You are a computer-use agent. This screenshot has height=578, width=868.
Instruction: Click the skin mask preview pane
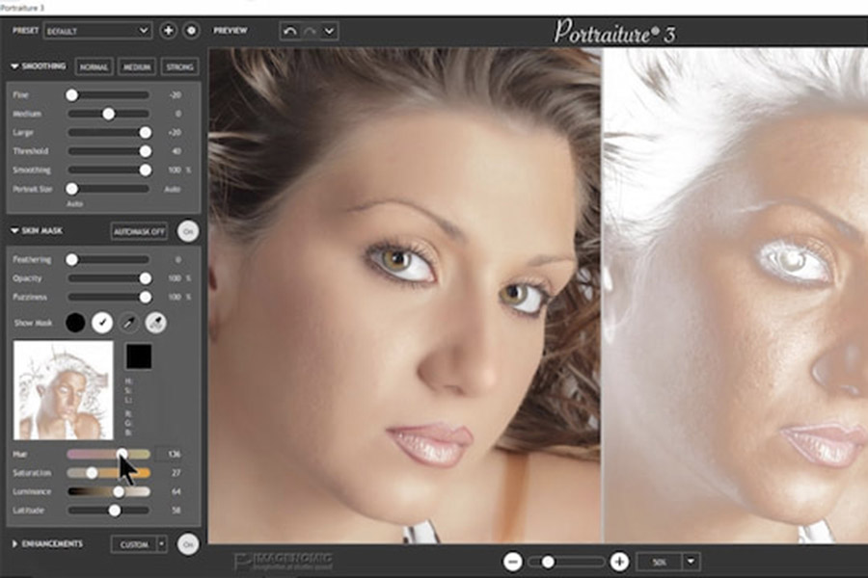click(x=736, y=296)
